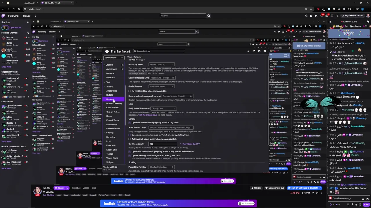Open the home page in the outermost browser

tap(19, 9)
